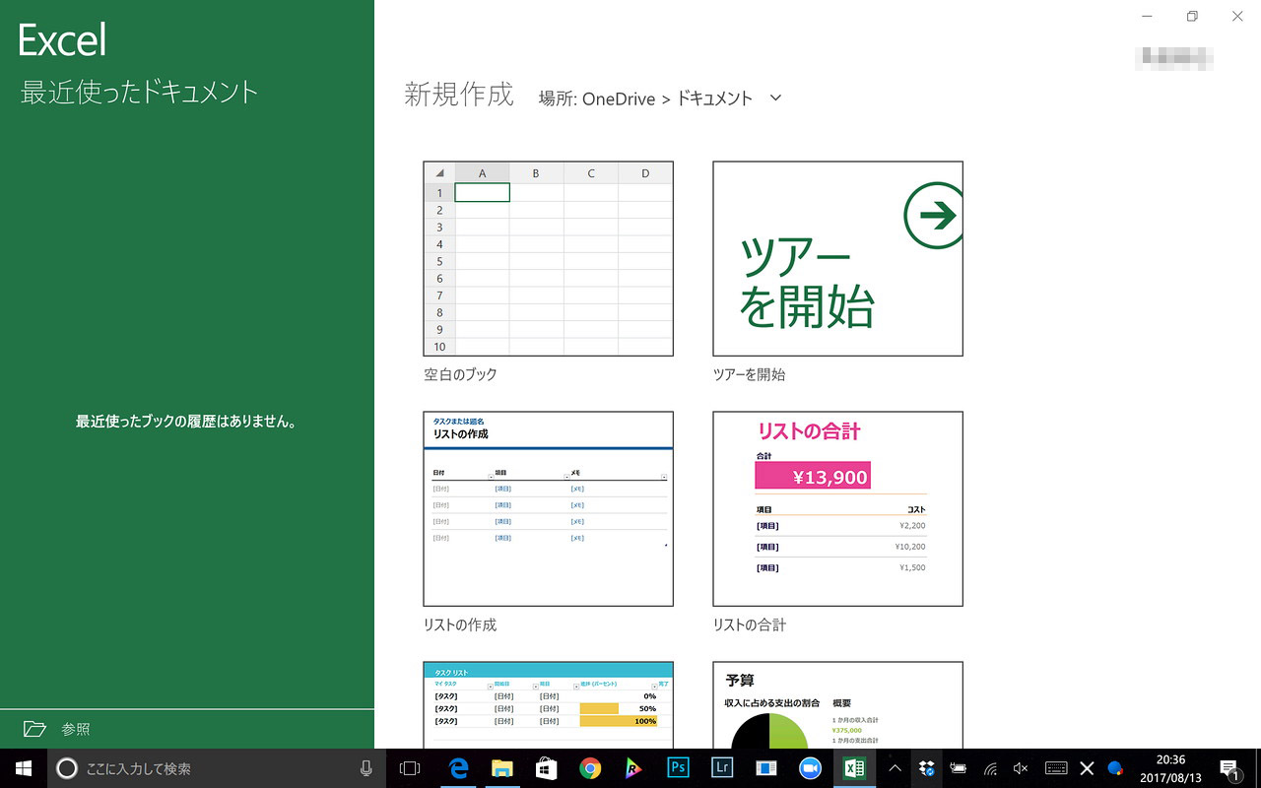1261x788 pixels.
Task: Click the ツアーを開始 caption below the thumbnail
Action: click(750, 374)
